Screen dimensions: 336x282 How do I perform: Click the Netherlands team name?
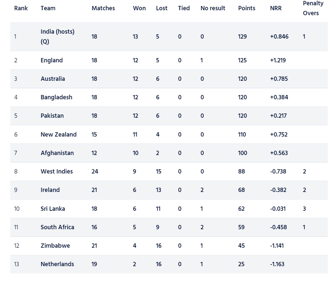57,264
